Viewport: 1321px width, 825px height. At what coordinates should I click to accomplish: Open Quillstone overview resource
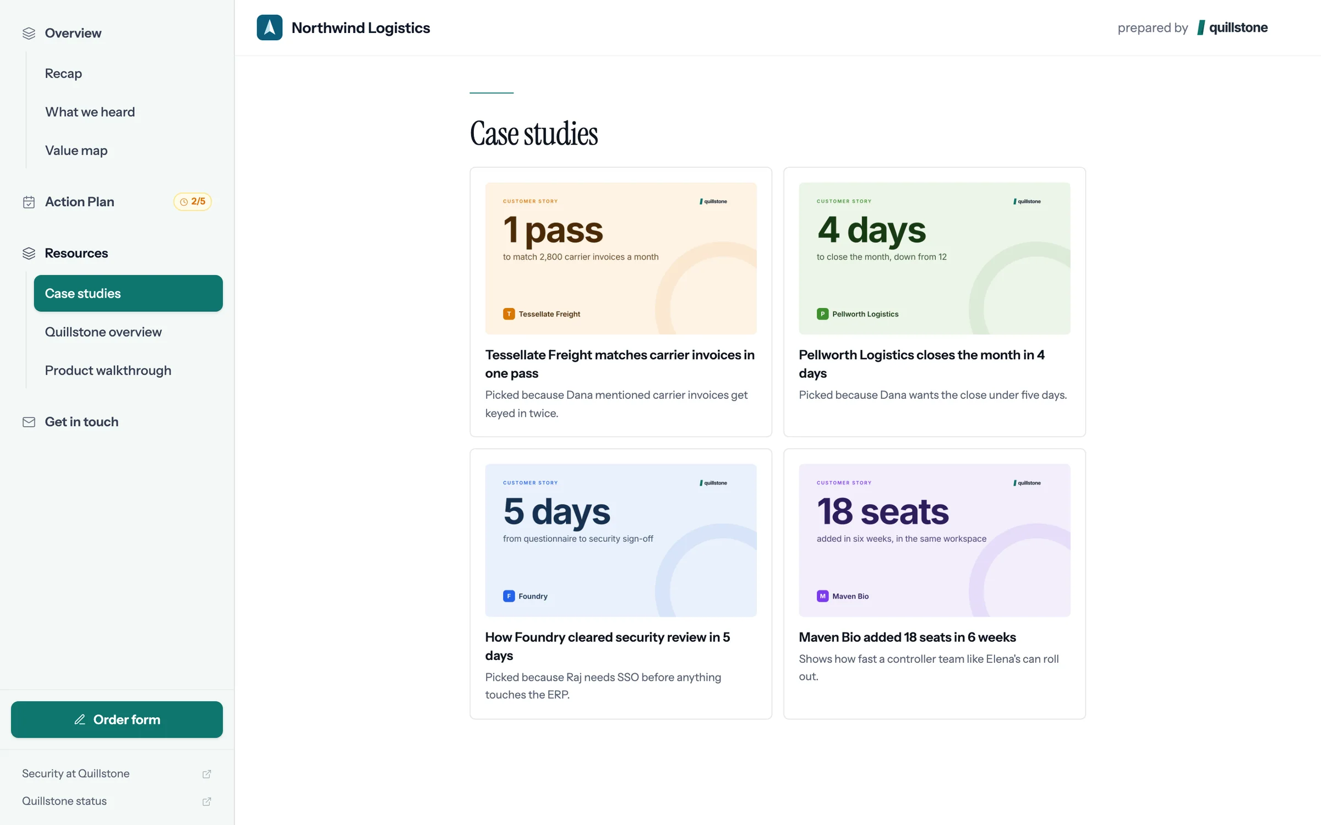click(103, 332)
